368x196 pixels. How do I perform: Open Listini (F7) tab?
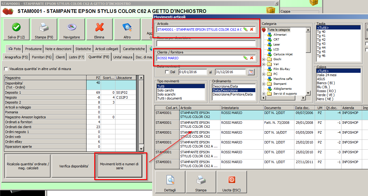pos(76,57)
